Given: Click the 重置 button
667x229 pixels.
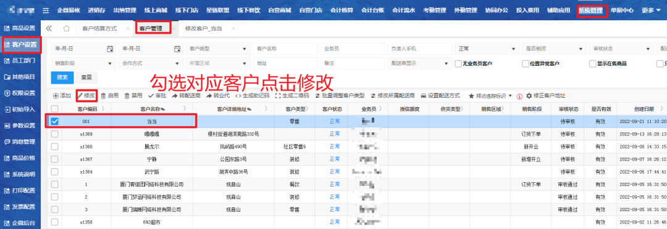Looking at the screenshot, I should 87,78.
